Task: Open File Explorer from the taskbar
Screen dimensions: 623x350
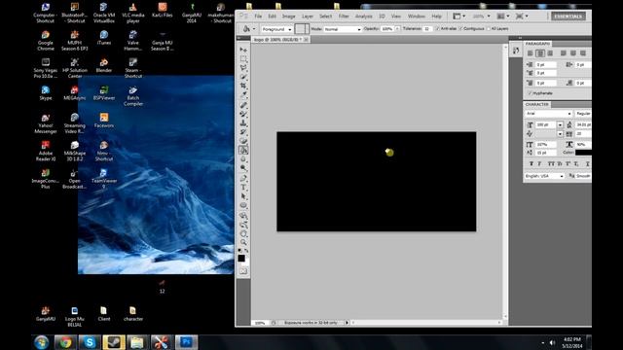Action: (137, 342)
